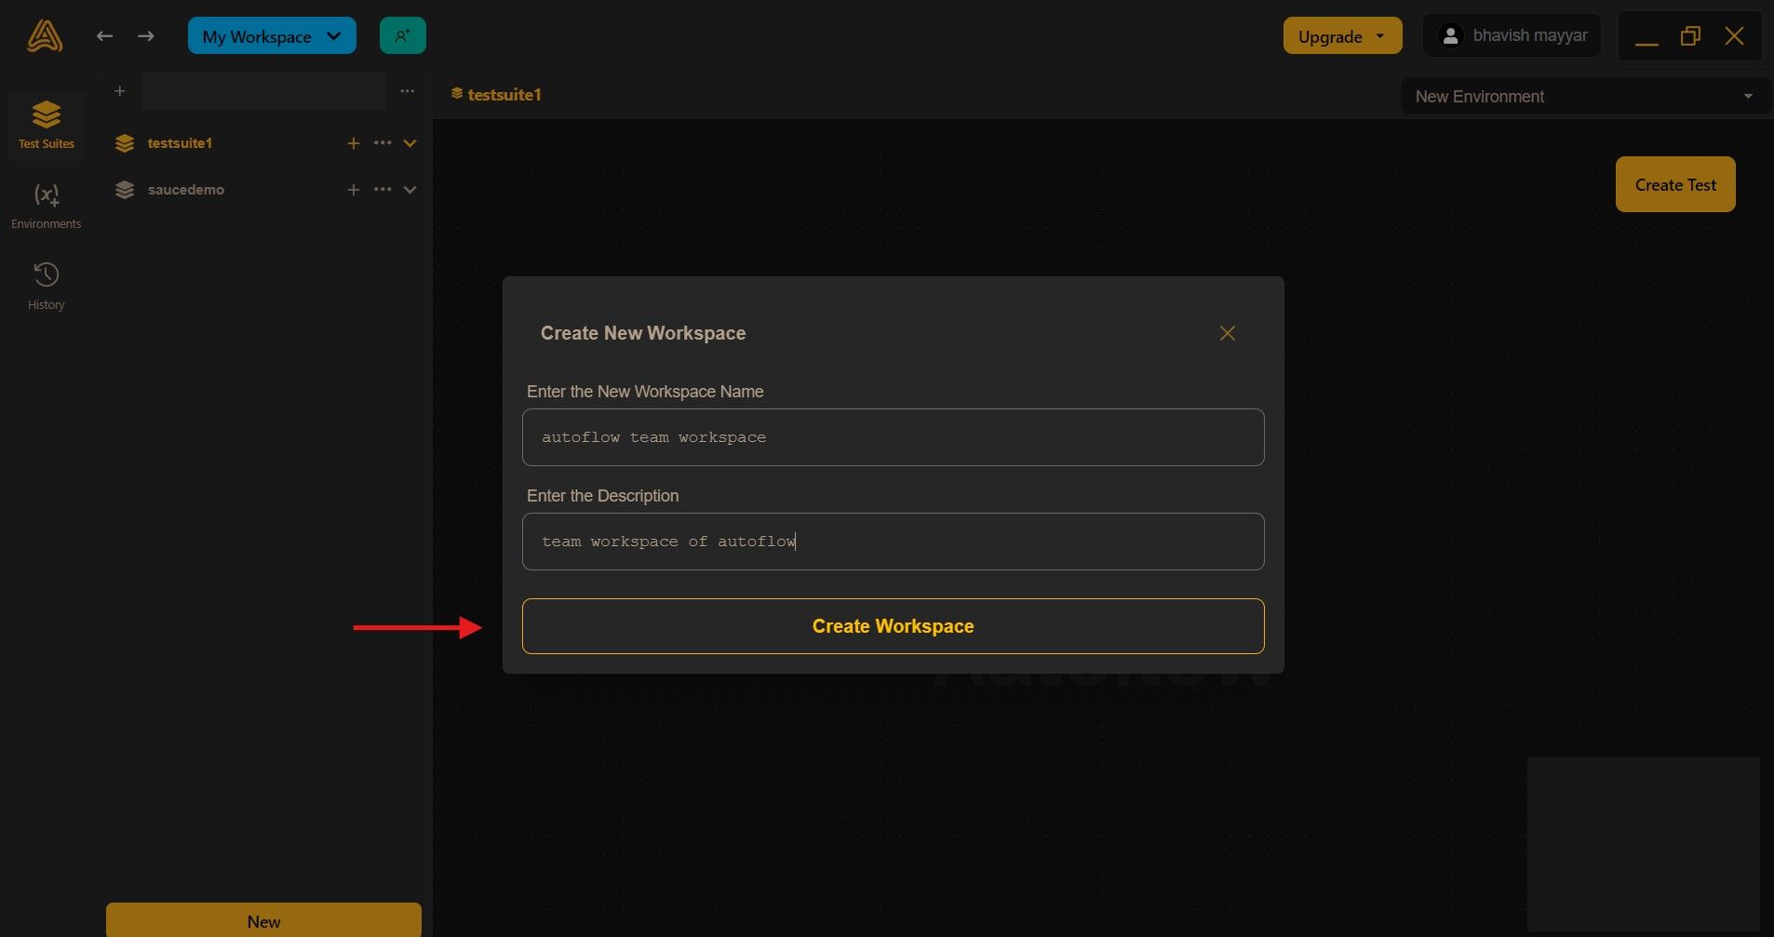
Task: Click the app logo in the corner
Action: [43, 34]
